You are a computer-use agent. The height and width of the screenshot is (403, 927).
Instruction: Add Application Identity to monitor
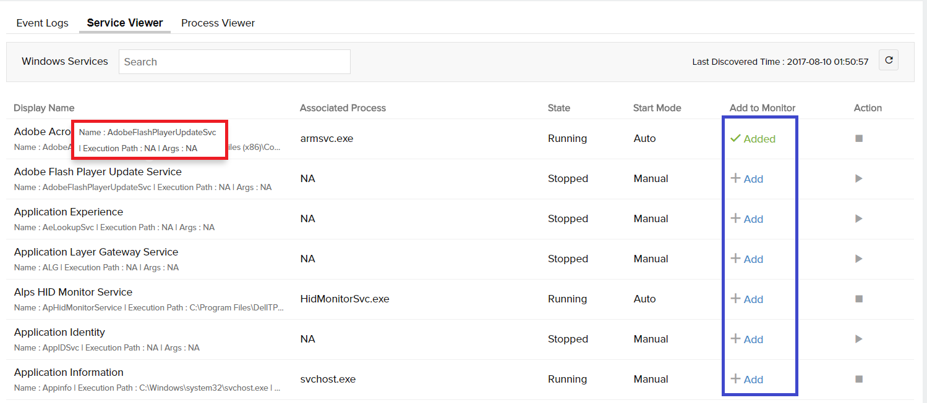(x=747, y=339)
